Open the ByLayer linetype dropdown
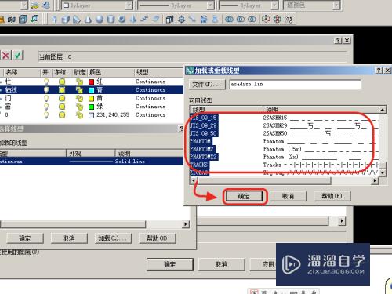 pos(210,5)
